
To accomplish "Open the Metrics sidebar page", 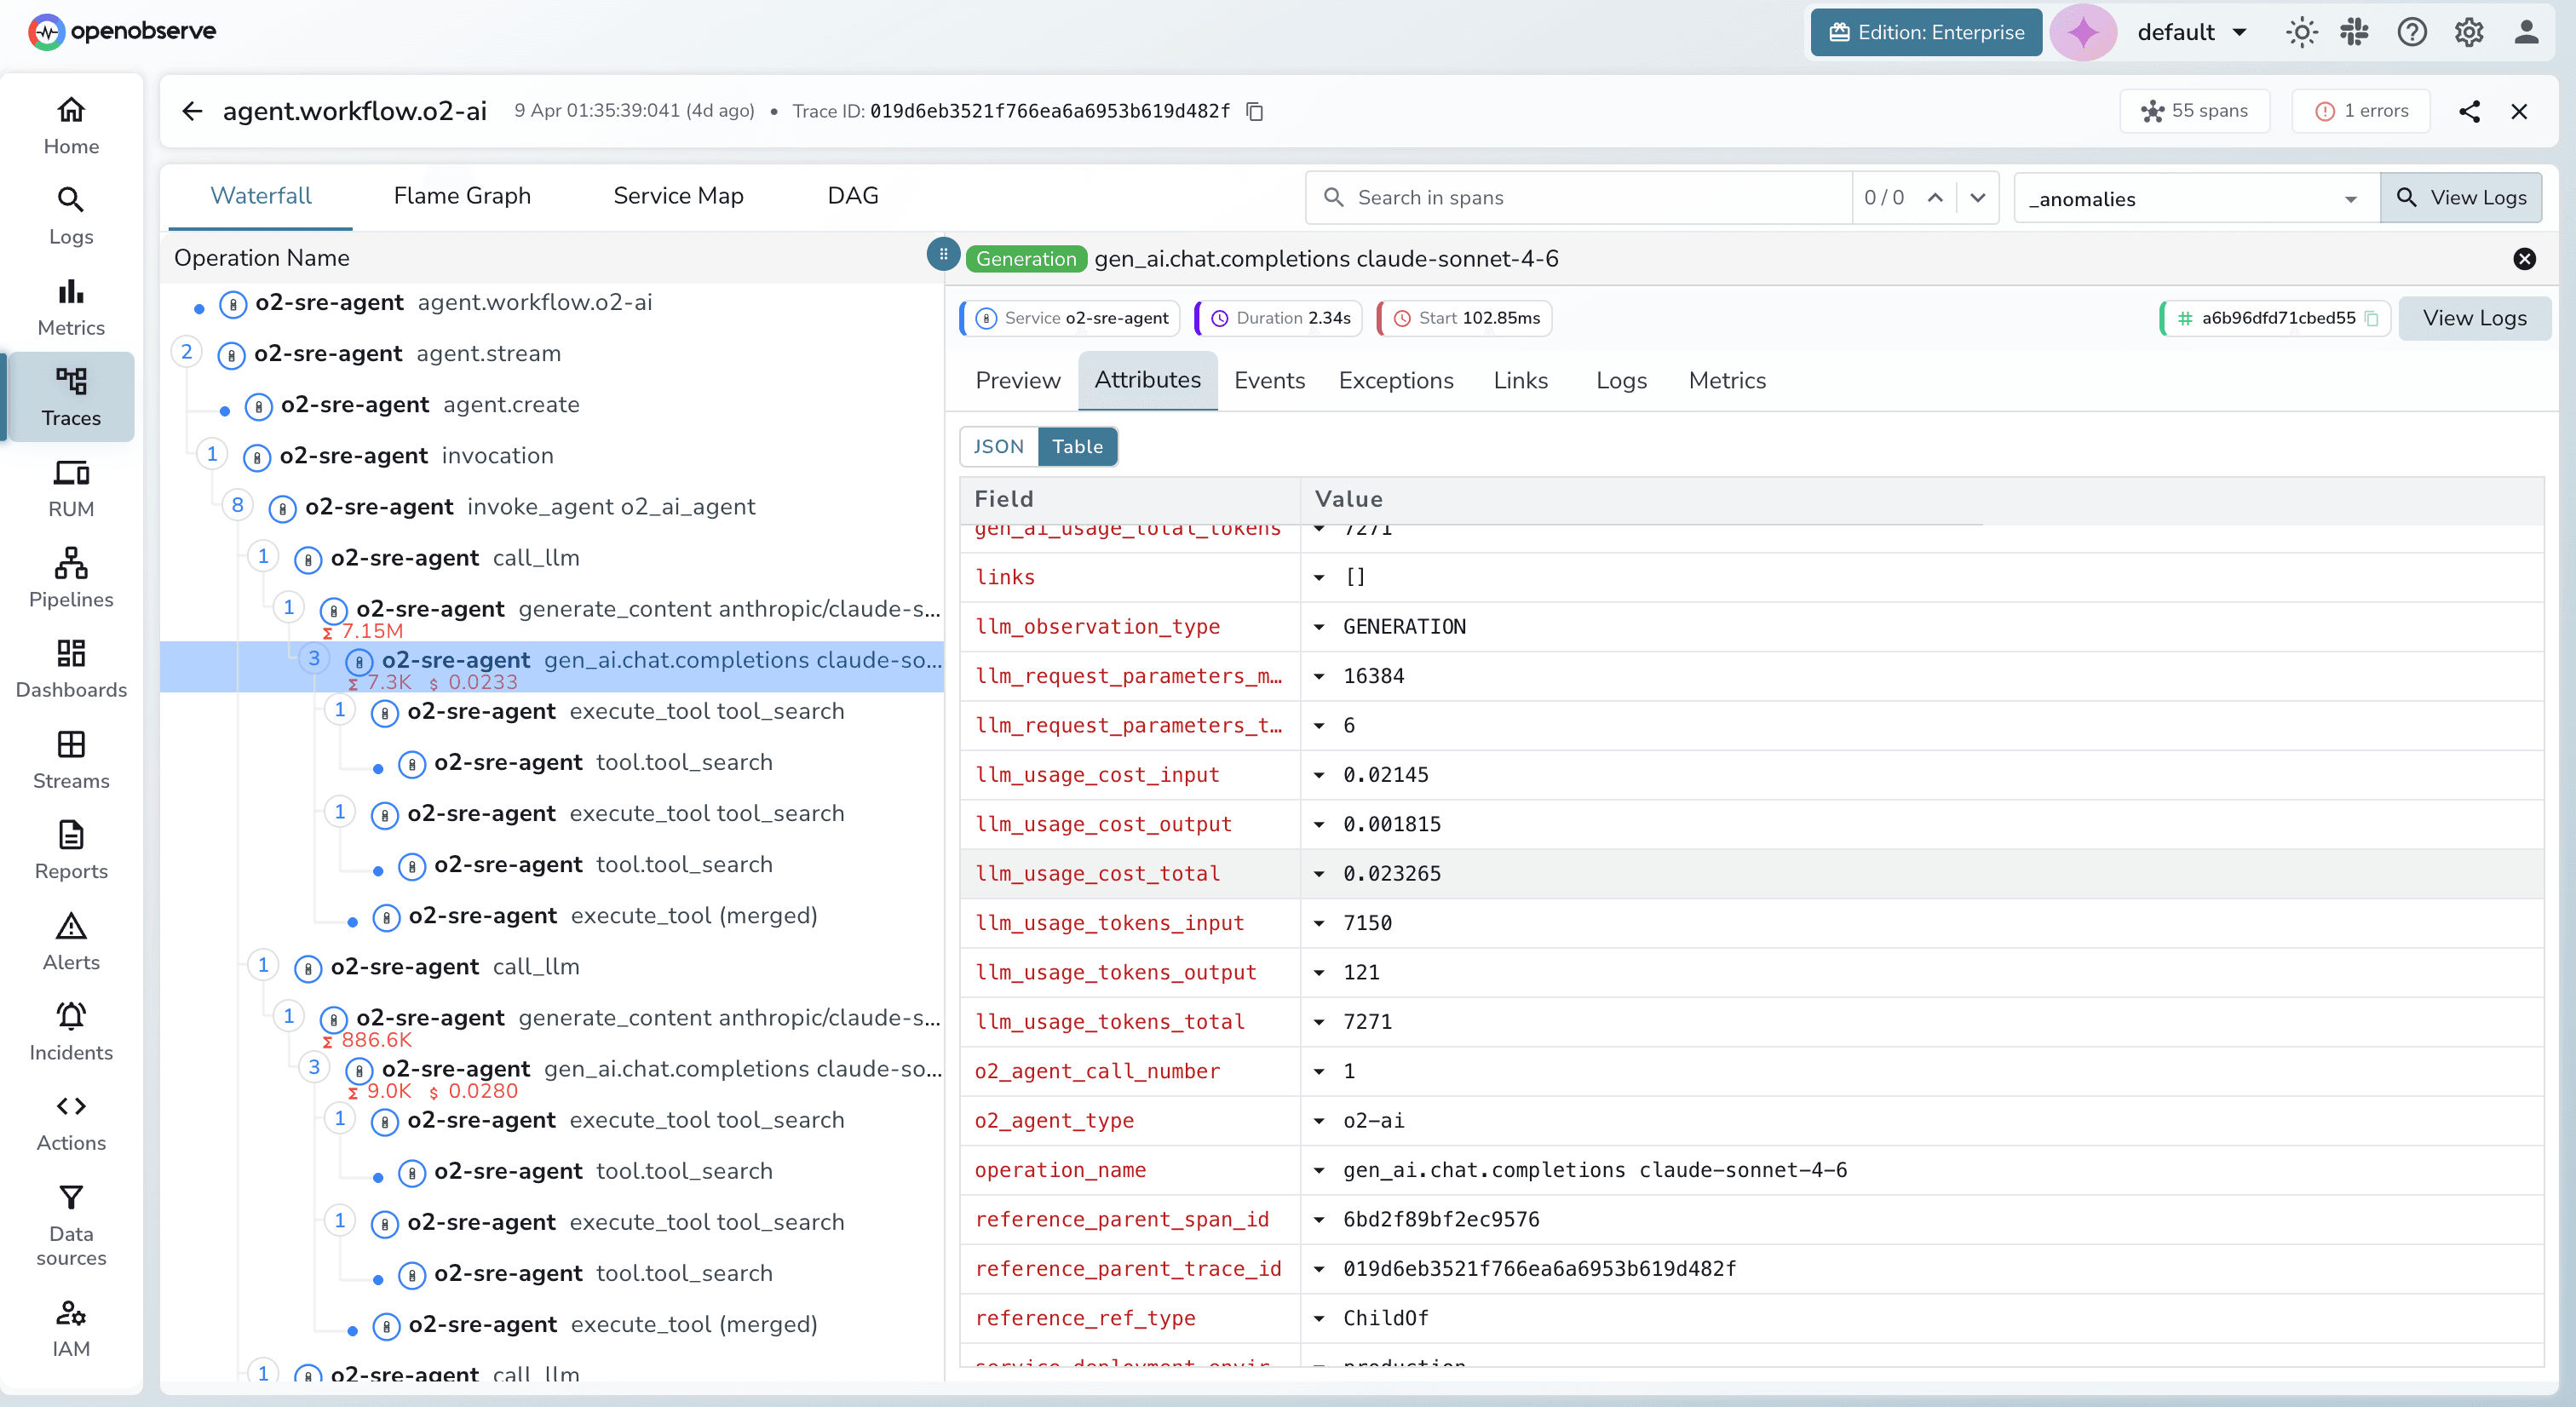I will click(71, 306).
